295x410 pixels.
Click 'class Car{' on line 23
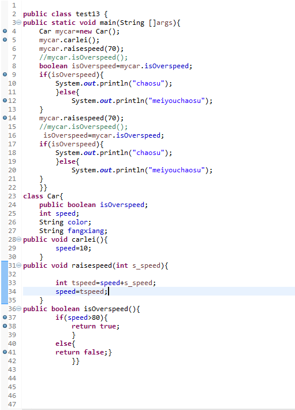point(43,196)
